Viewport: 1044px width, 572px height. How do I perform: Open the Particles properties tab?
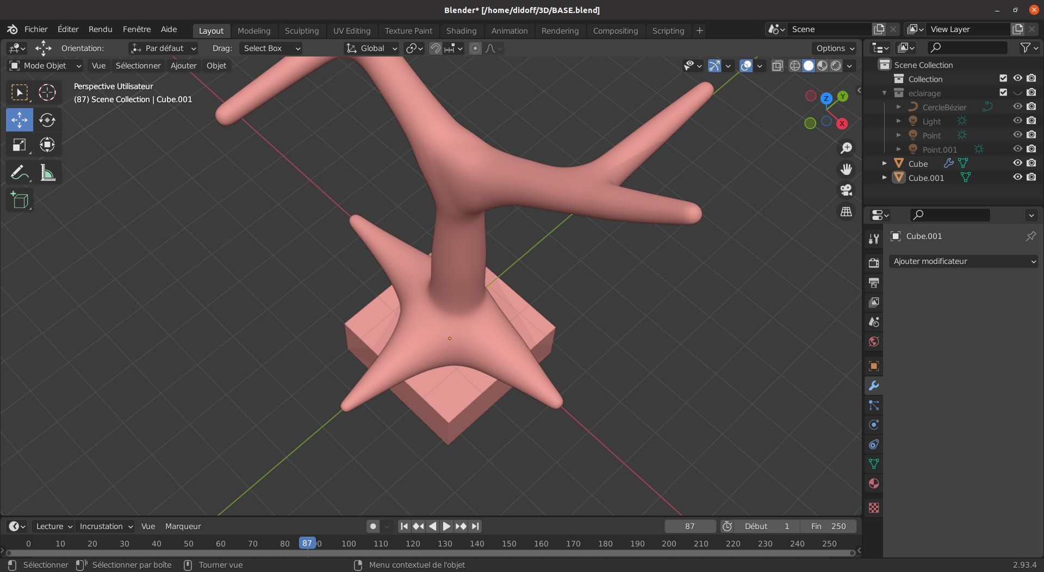[x=874, y=405]
